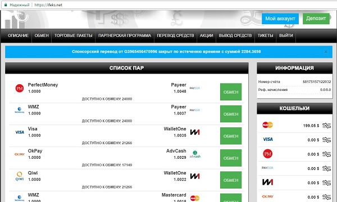This screenshot has width=337, height=202.
Task: Go to ТОРГОВЫЕ ПАКЕТЫ menu
Action: (73, 36)
